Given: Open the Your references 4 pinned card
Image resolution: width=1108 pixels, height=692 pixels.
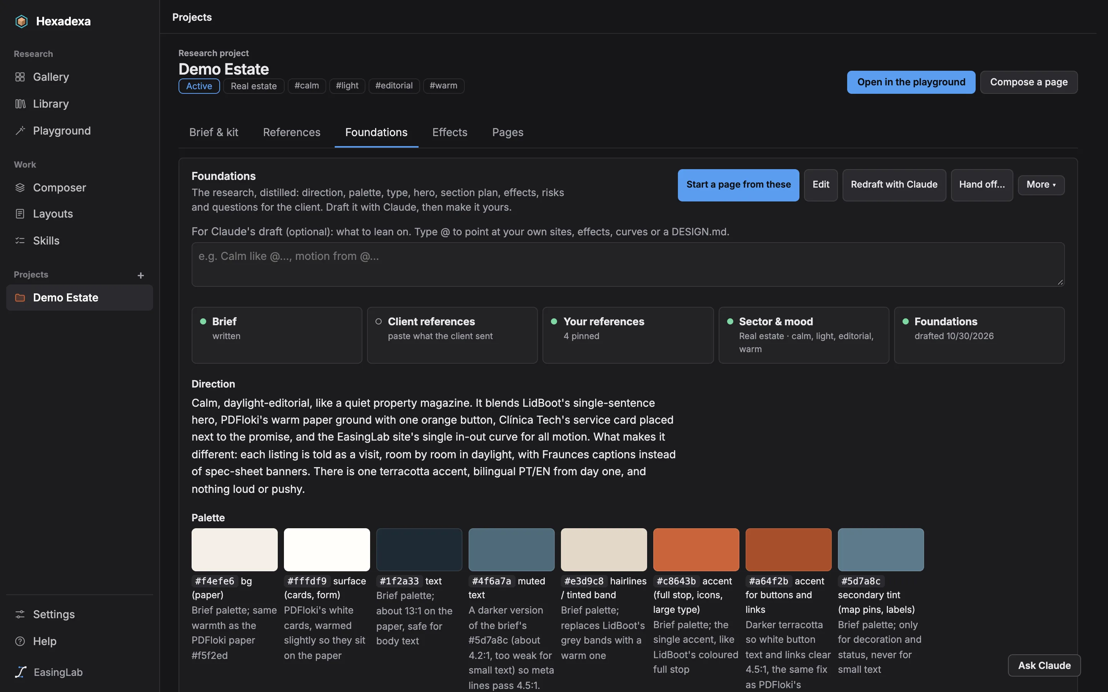Looking at the screenshot, I should click(628, 335).
